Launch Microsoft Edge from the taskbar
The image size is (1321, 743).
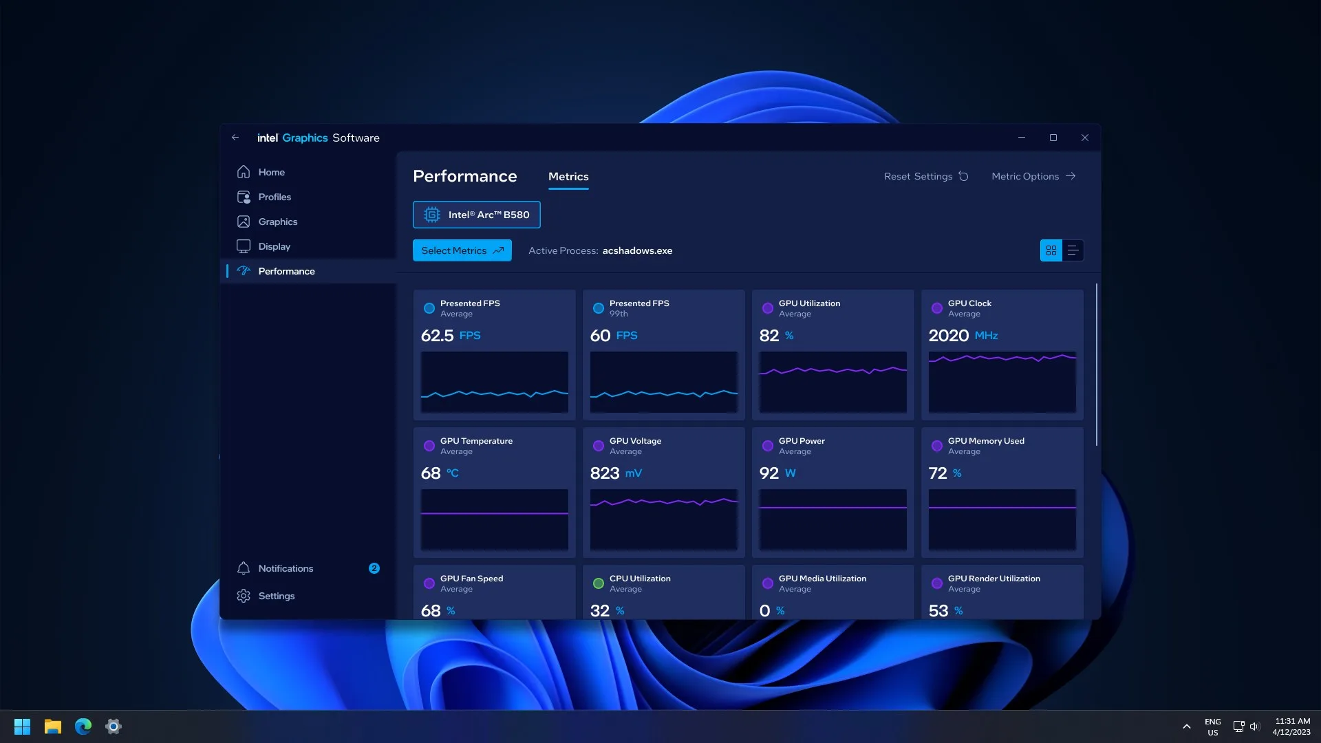coord(83,726)
